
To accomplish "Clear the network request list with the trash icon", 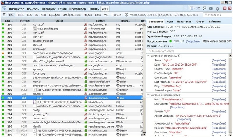I will 4,15.
